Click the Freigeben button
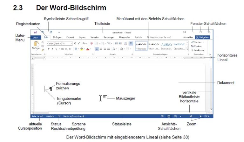This screenshot has height=142, width=244. 202,37
